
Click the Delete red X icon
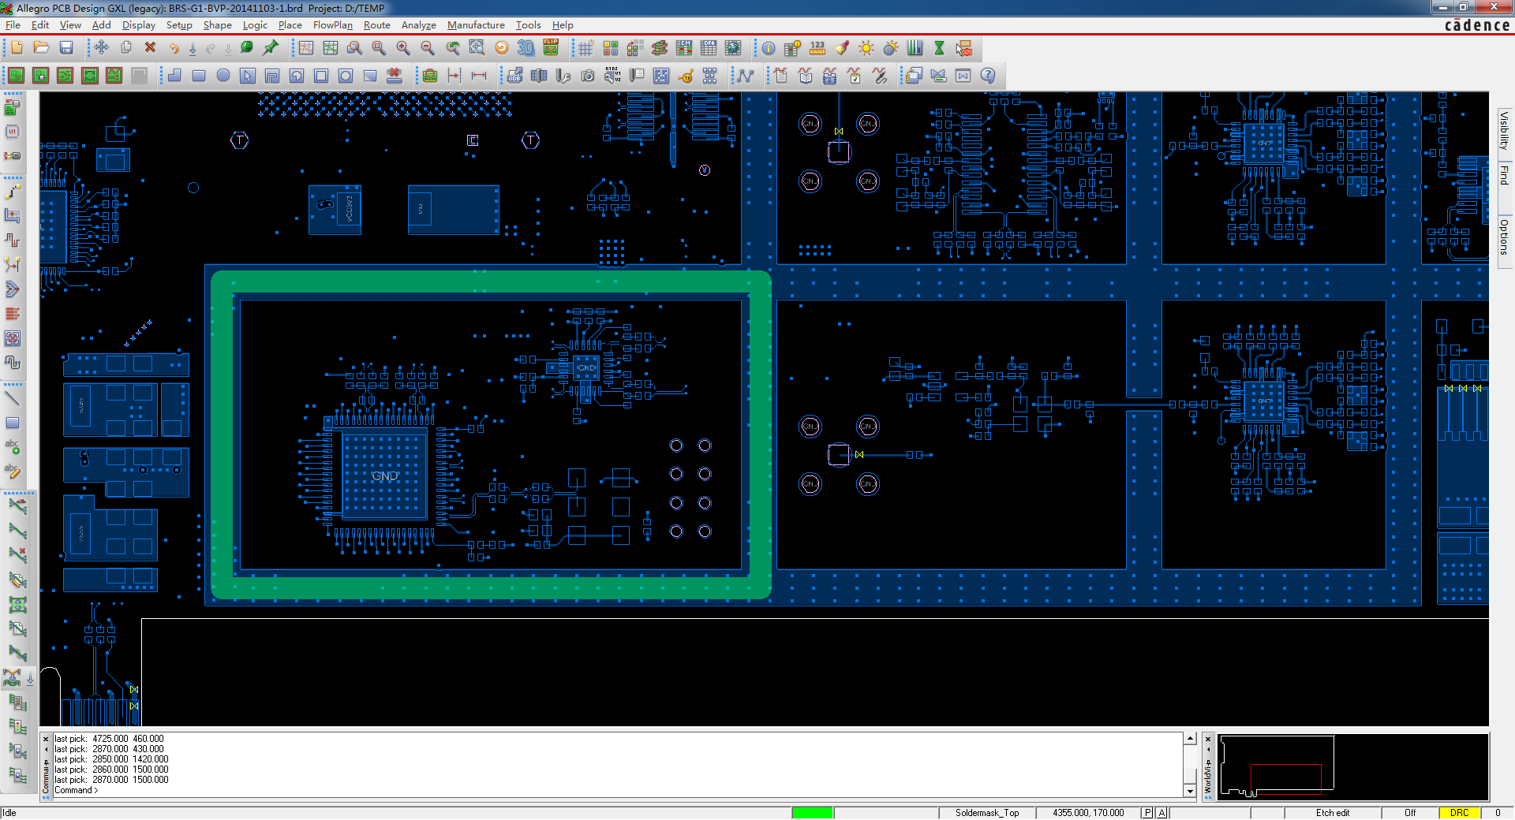pos(150,48)
